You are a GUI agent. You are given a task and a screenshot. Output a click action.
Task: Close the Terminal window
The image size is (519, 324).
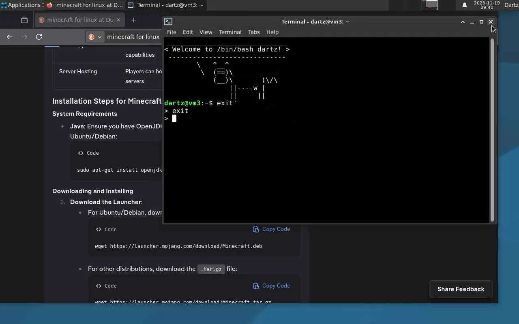click(491, 22)
